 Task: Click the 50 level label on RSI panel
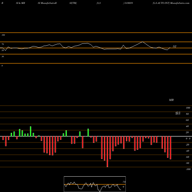tap(3, 50)
